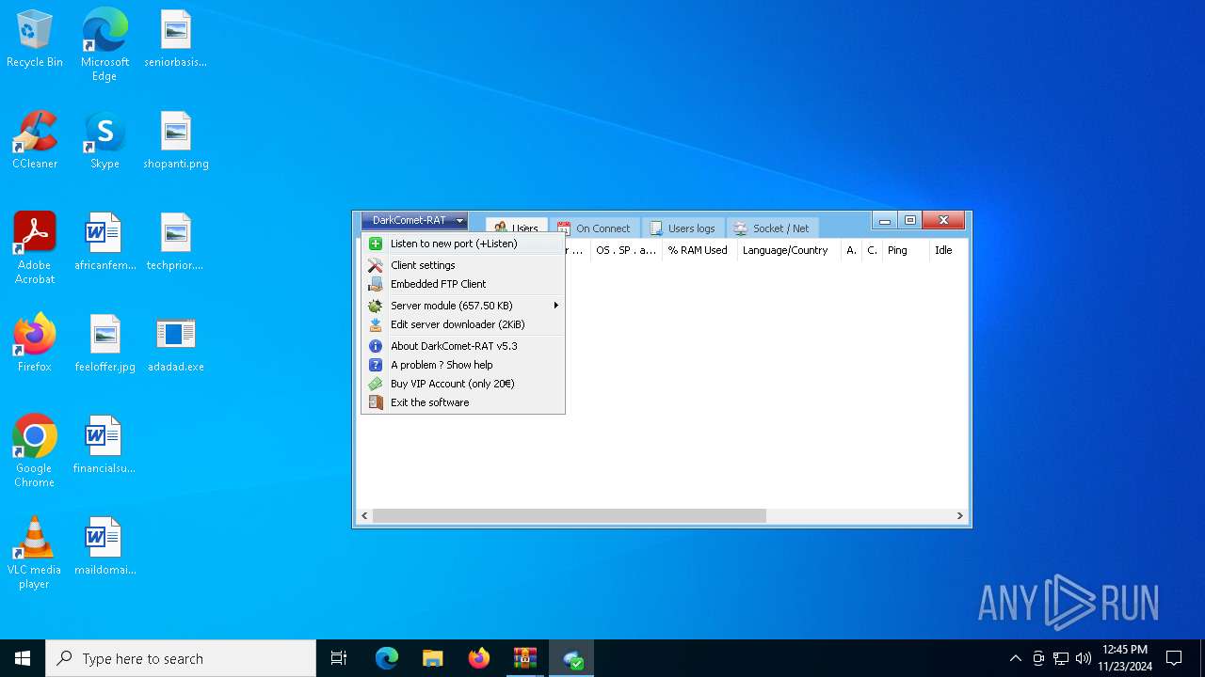Viewport: 1205px width, 677px height.
Task: Open About DarkComet-RAT v5.3
Action: 463,346
